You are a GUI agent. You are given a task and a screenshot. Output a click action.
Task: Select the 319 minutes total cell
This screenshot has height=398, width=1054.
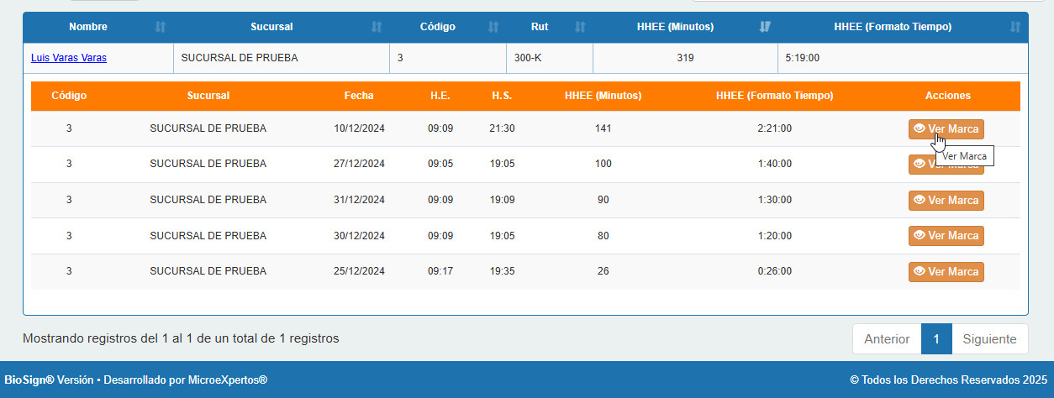pyautogui.click(x=685, y=58)
